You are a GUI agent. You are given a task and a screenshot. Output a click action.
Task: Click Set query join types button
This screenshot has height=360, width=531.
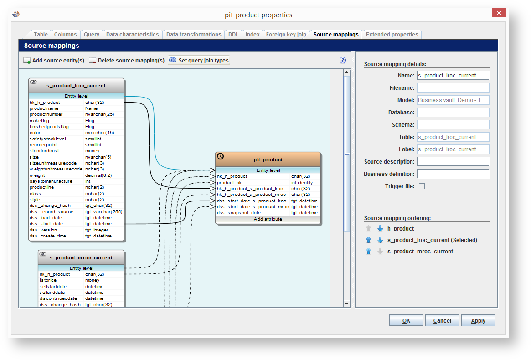pyautogui.click(x=199, y=60)
